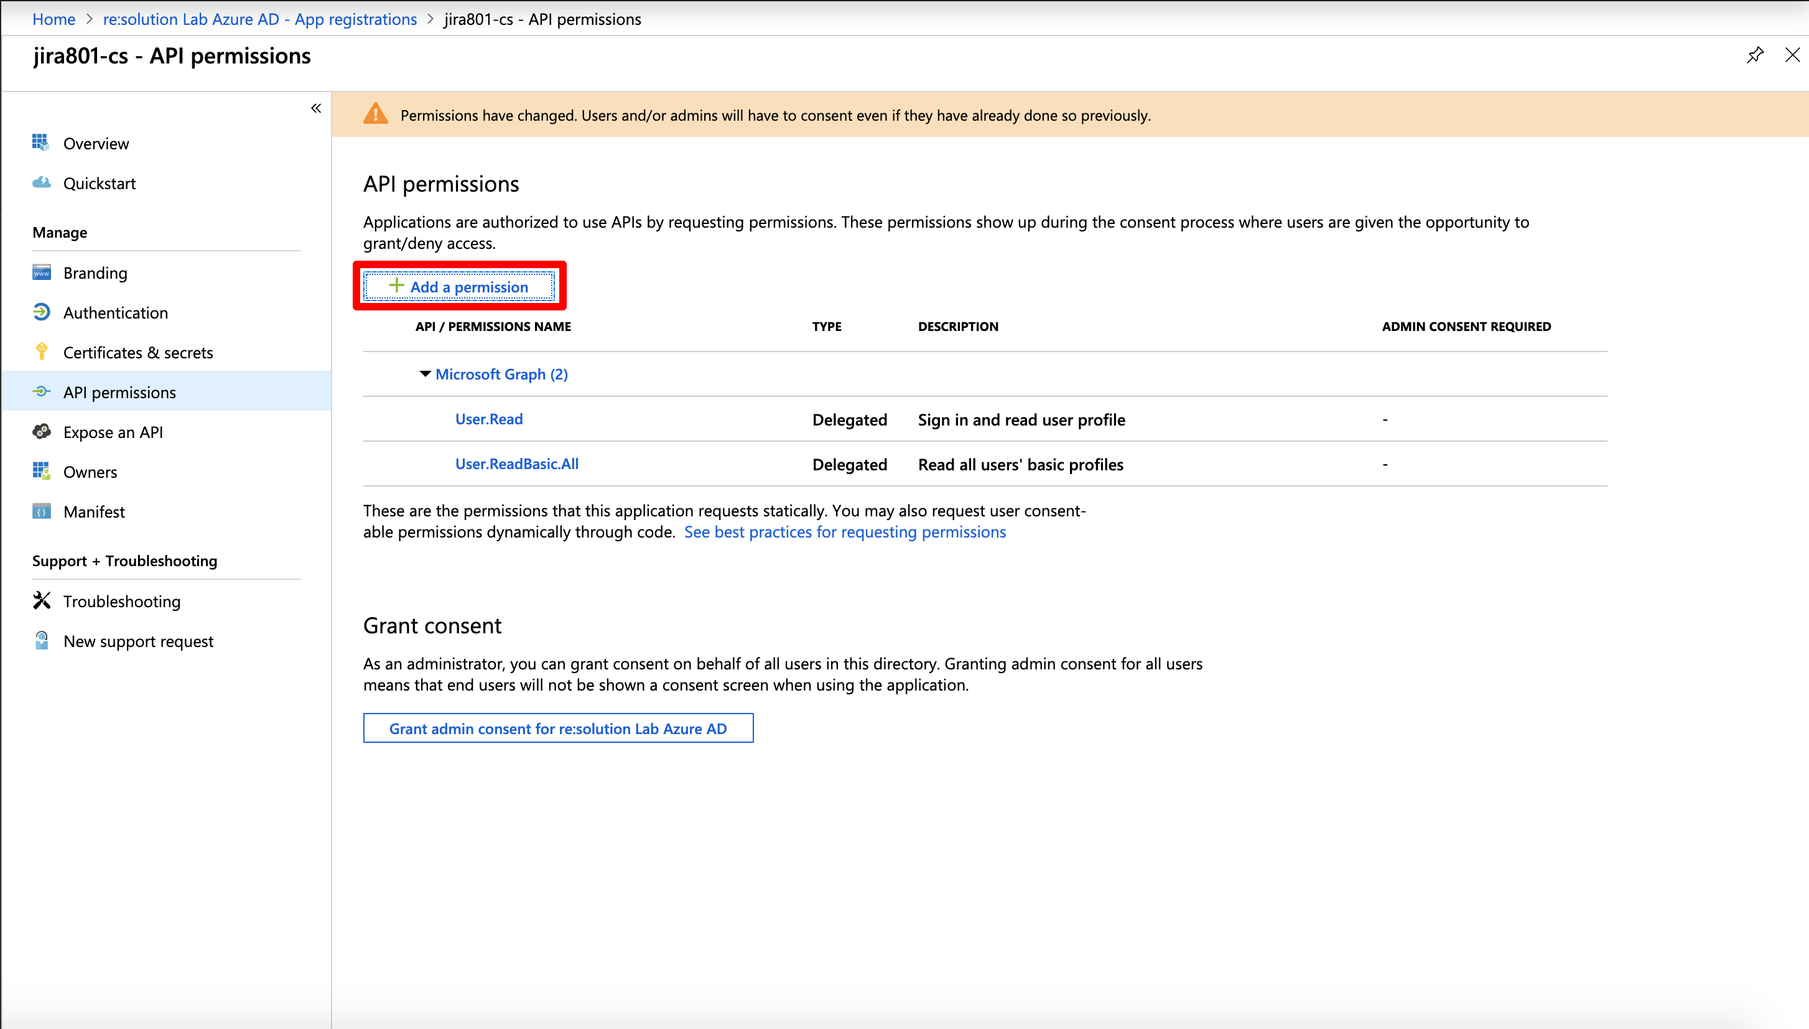Click the 'Permissions have changed' warning message
The height and width of the screenshot is (1029, 1809).
[x=776, y=115]
